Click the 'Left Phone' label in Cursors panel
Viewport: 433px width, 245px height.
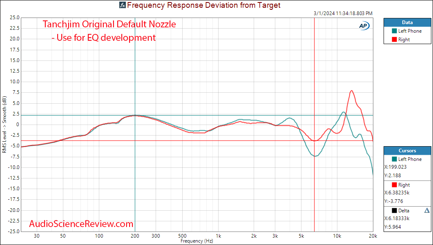tap(410, 159)
